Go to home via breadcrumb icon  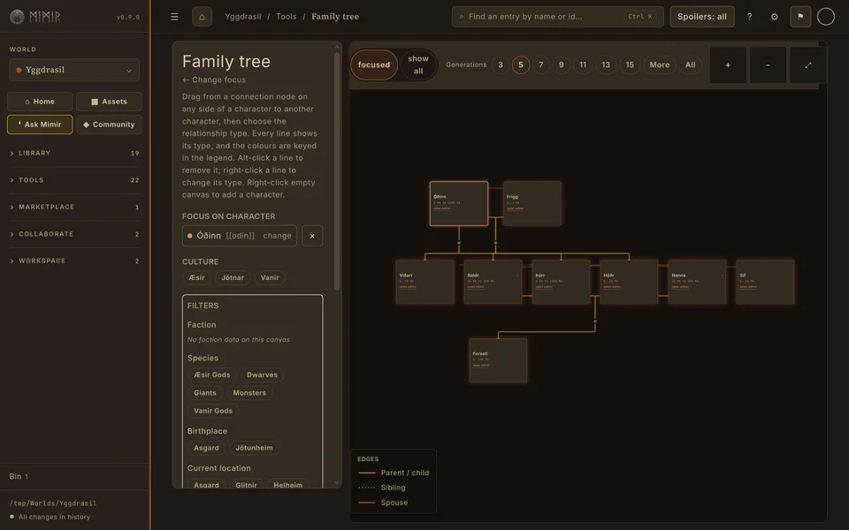tap(202, 17)
